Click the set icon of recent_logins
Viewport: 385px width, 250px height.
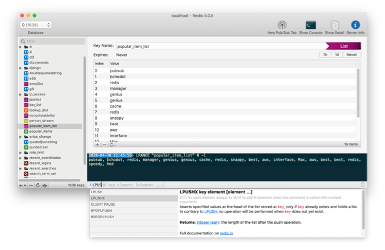click(x=26, y=163)
